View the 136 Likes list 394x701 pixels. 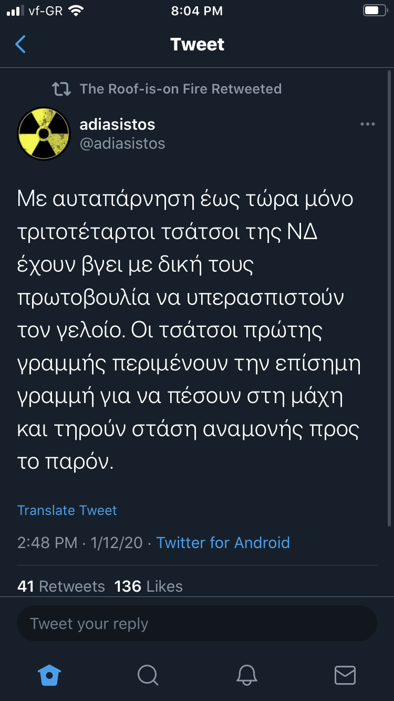click(149, 586)
